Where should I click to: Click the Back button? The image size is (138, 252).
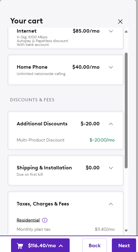point(95,245)
